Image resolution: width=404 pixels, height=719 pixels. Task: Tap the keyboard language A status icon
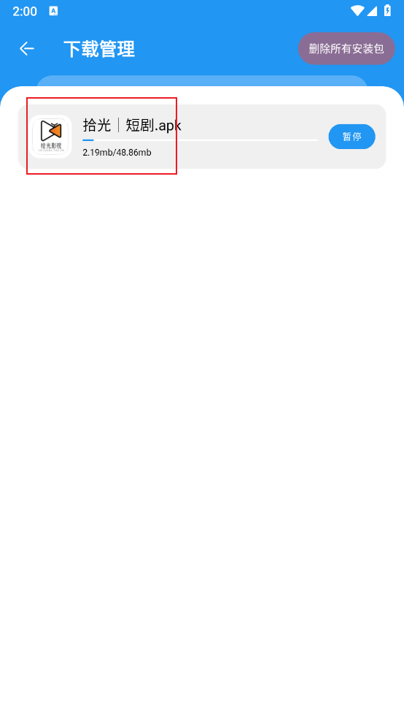[x=53, y=11]
